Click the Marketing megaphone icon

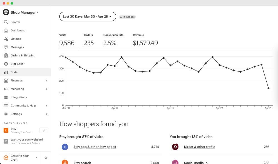click(x=6, y=89)
